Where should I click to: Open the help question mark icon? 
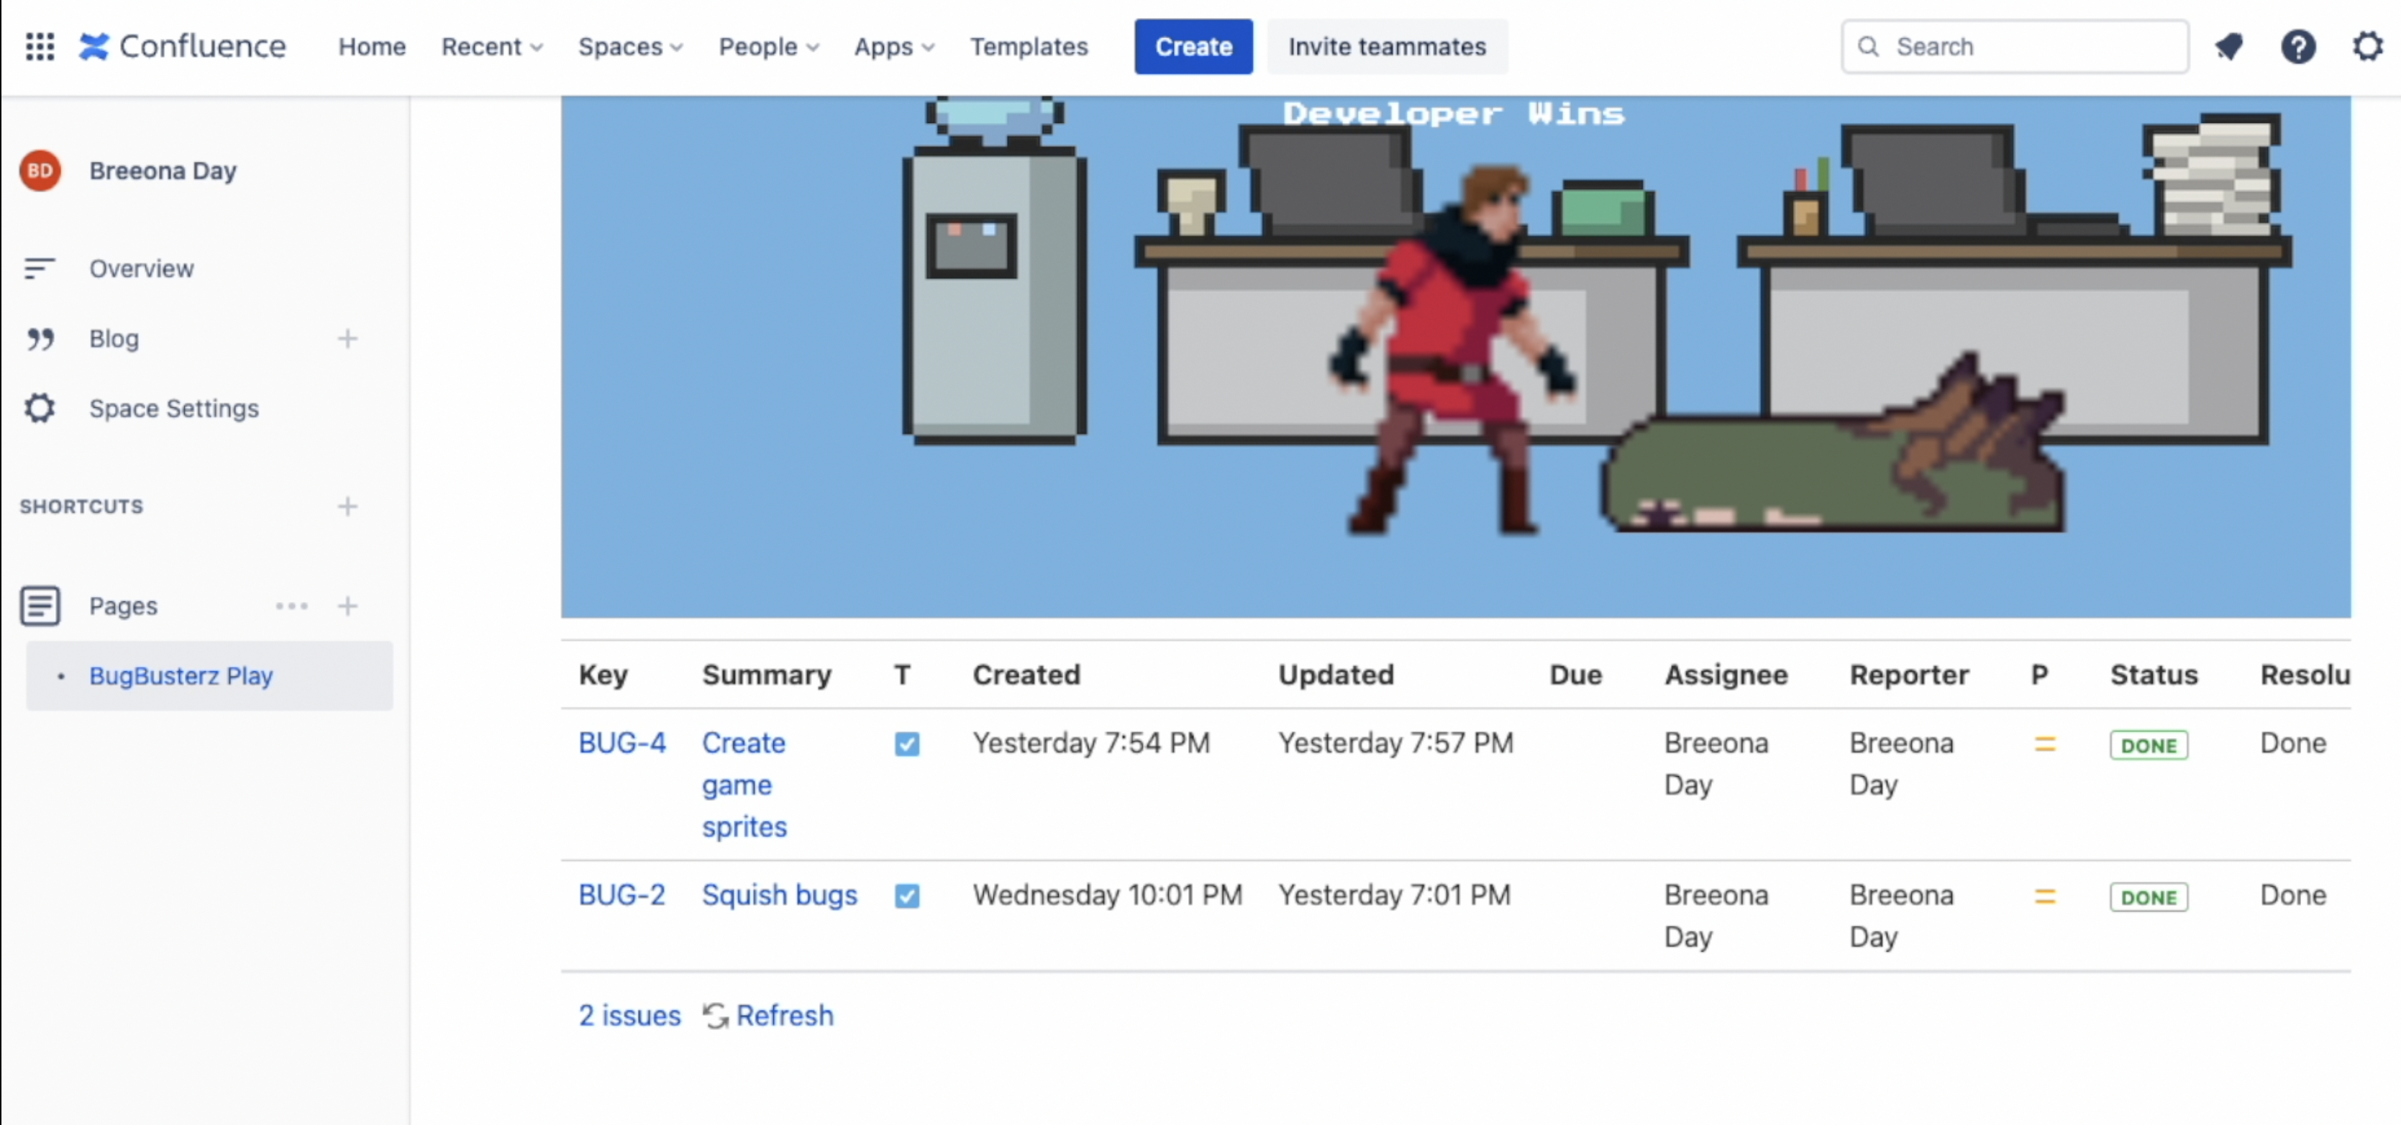(x=2298, y=45)
